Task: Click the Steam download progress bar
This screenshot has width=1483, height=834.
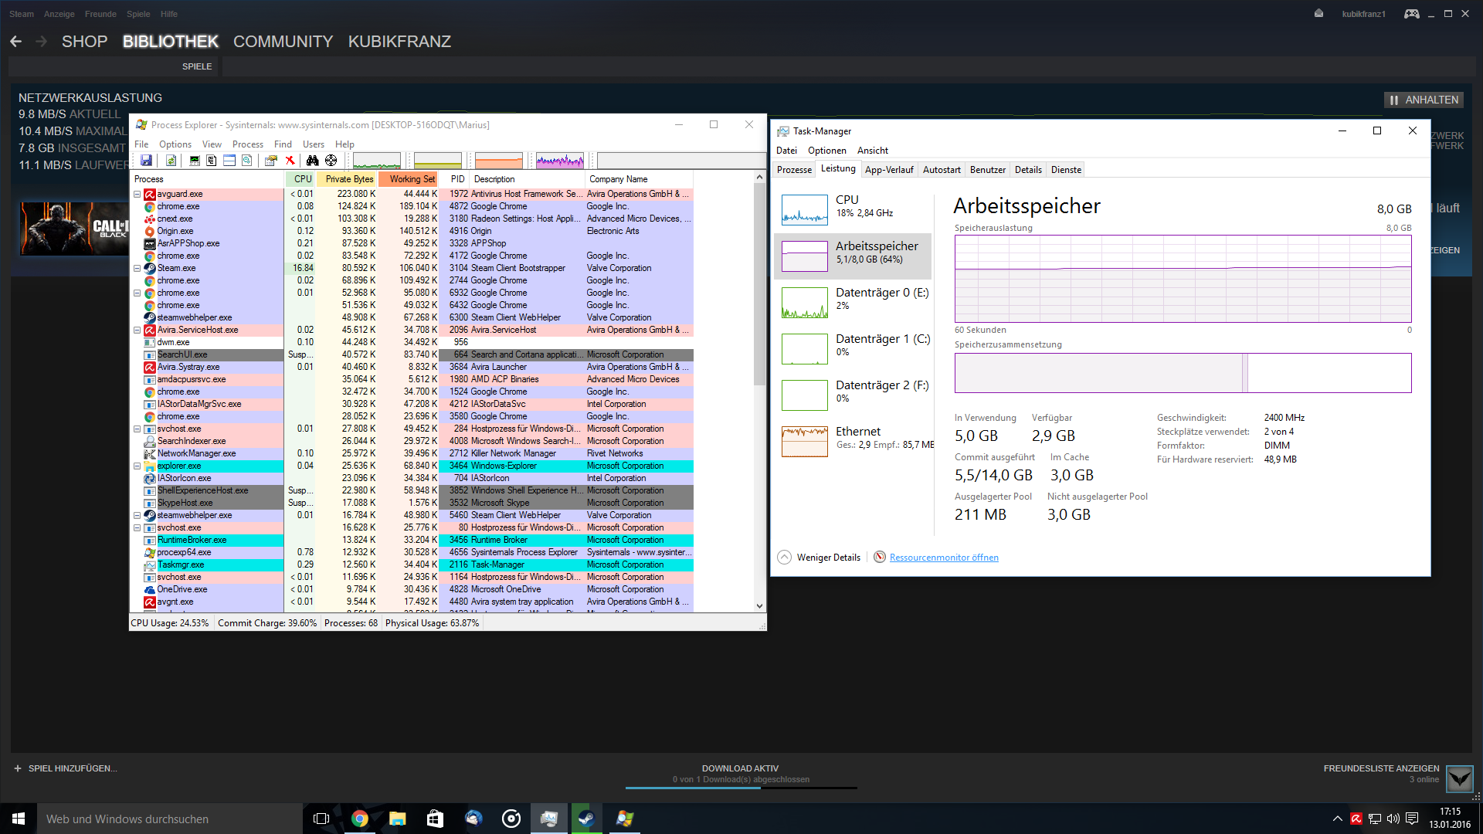Action: 740,788
